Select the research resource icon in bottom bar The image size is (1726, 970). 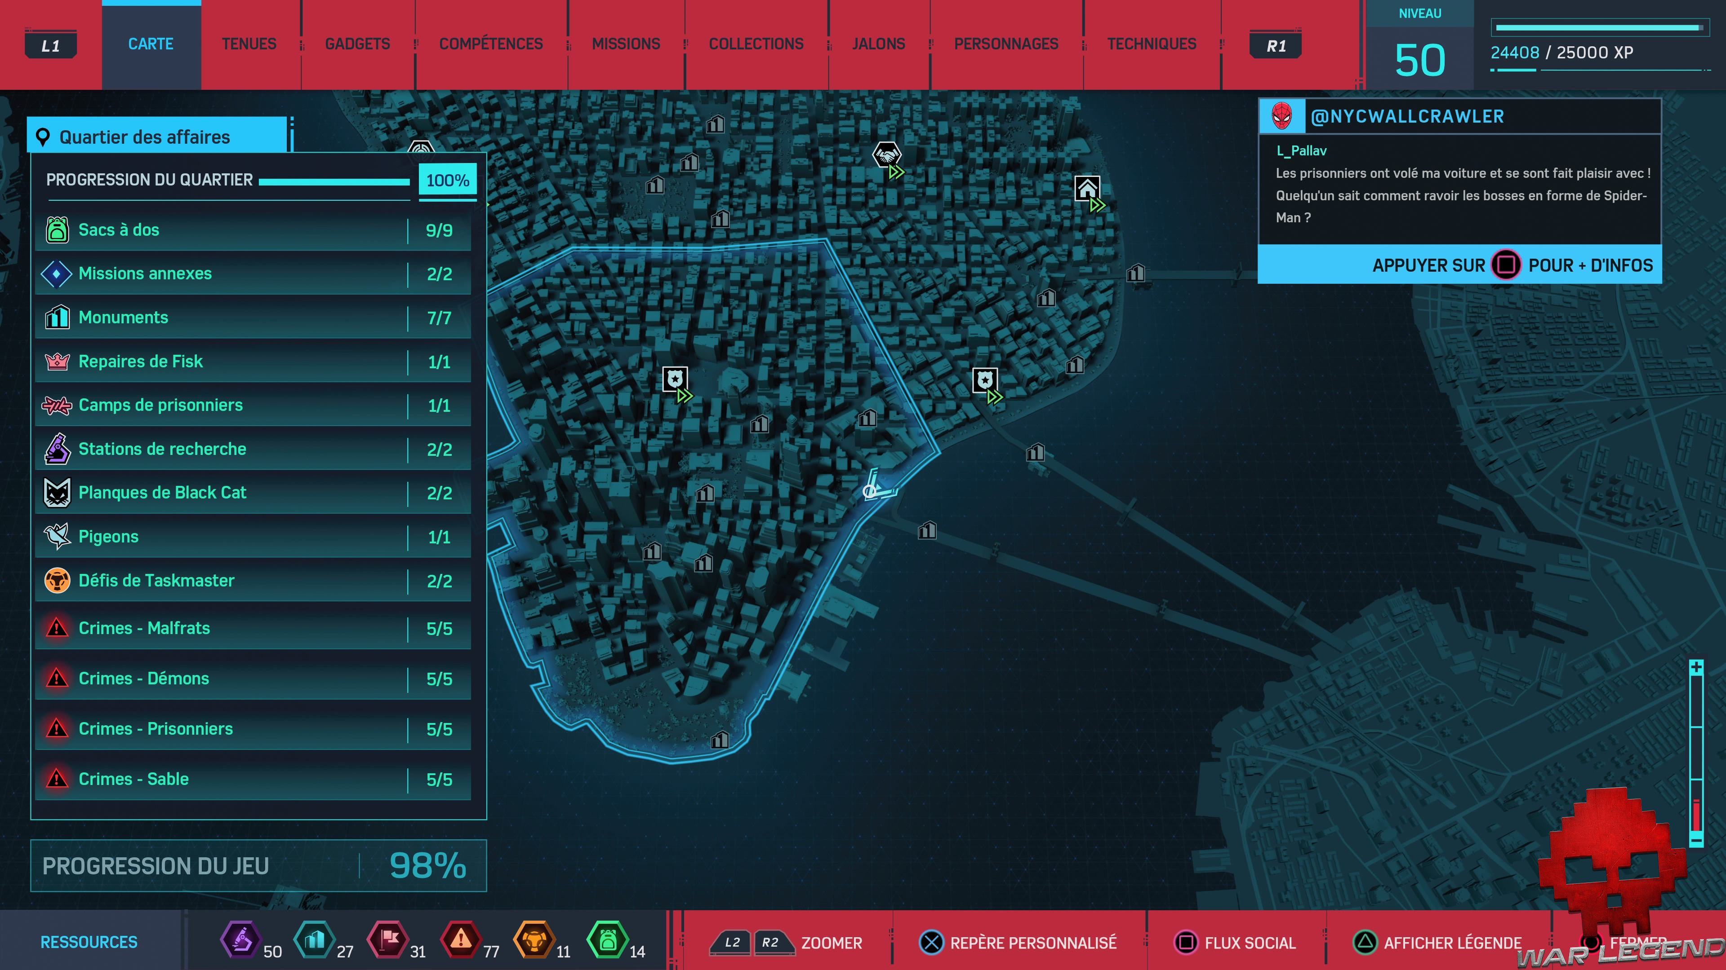point(241,940)
